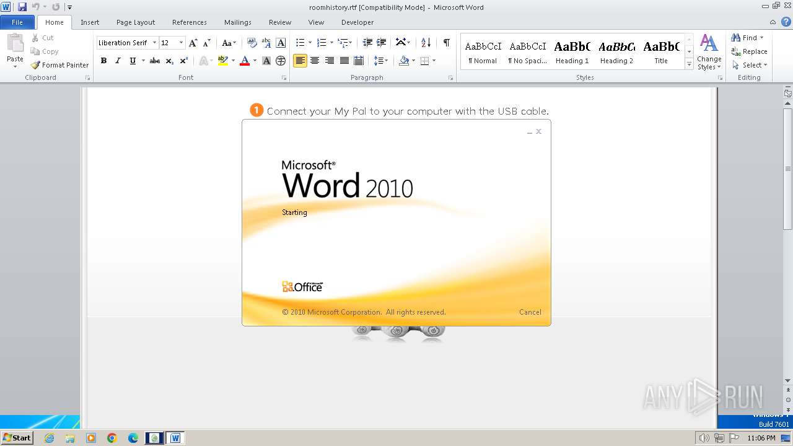Screen dimensions: 793x446
Task: Open Microsoft Edge from taskbar
Action: [x=133, y=438]
